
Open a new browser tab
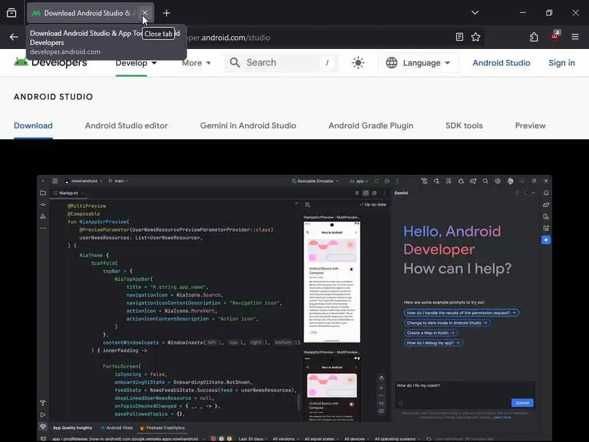(x=166, y=13)
